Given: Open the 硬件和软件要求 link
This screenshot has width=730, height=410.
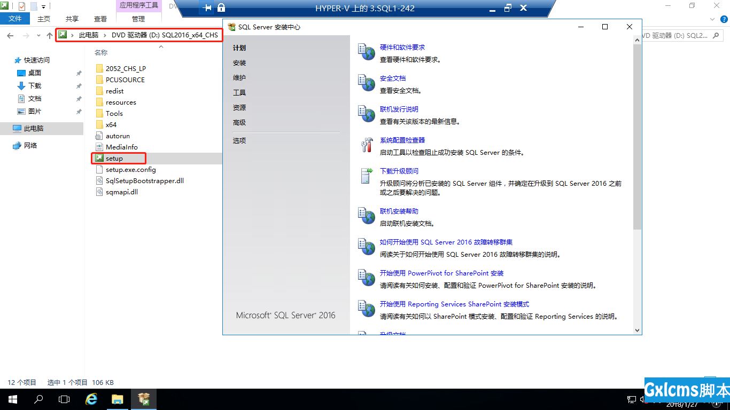Looking at the screenshot, I should tap(402, 48).
